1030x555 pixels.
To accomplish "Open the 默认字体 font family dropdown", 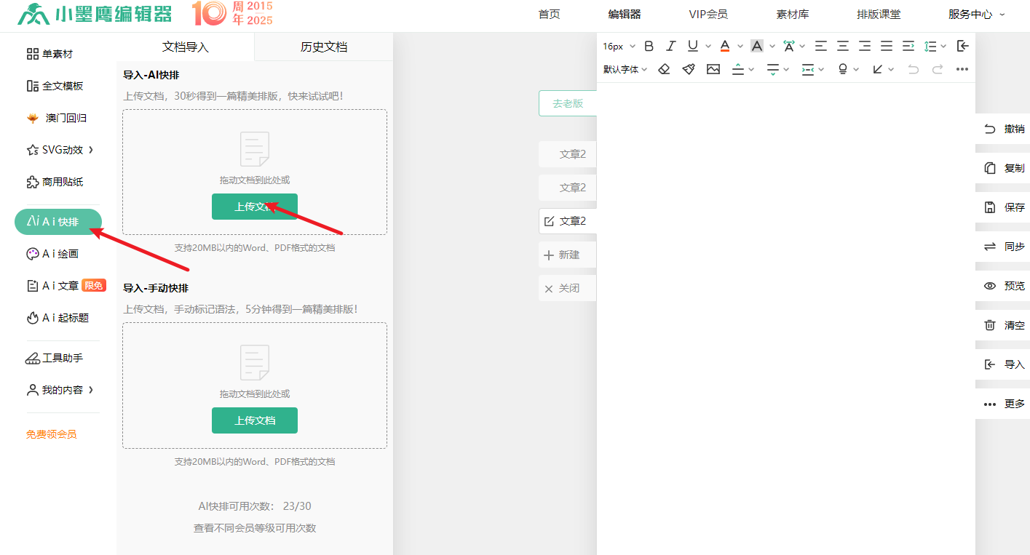I will tap(625, 69).
